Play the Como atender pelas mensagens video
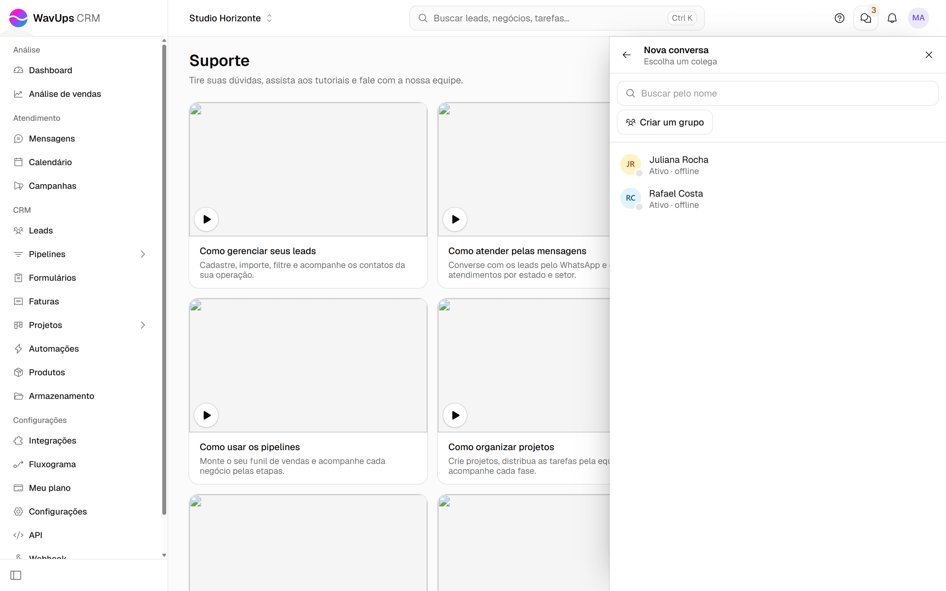Image resolution: width=946 pixels, height=591 pixels. [455, 219]
